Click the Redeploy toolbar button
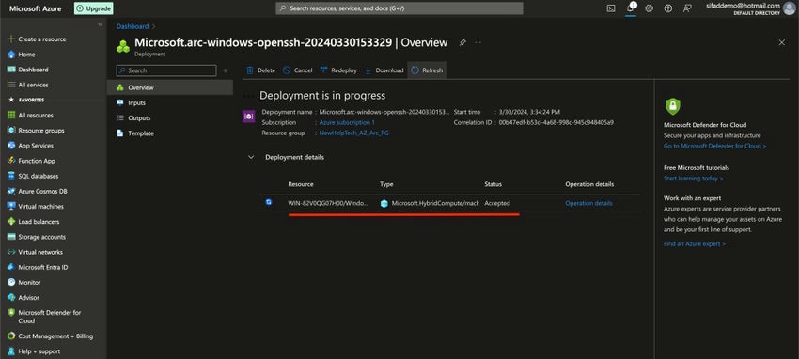This screenshot has width=799, height=359. [x=338, y=70]
